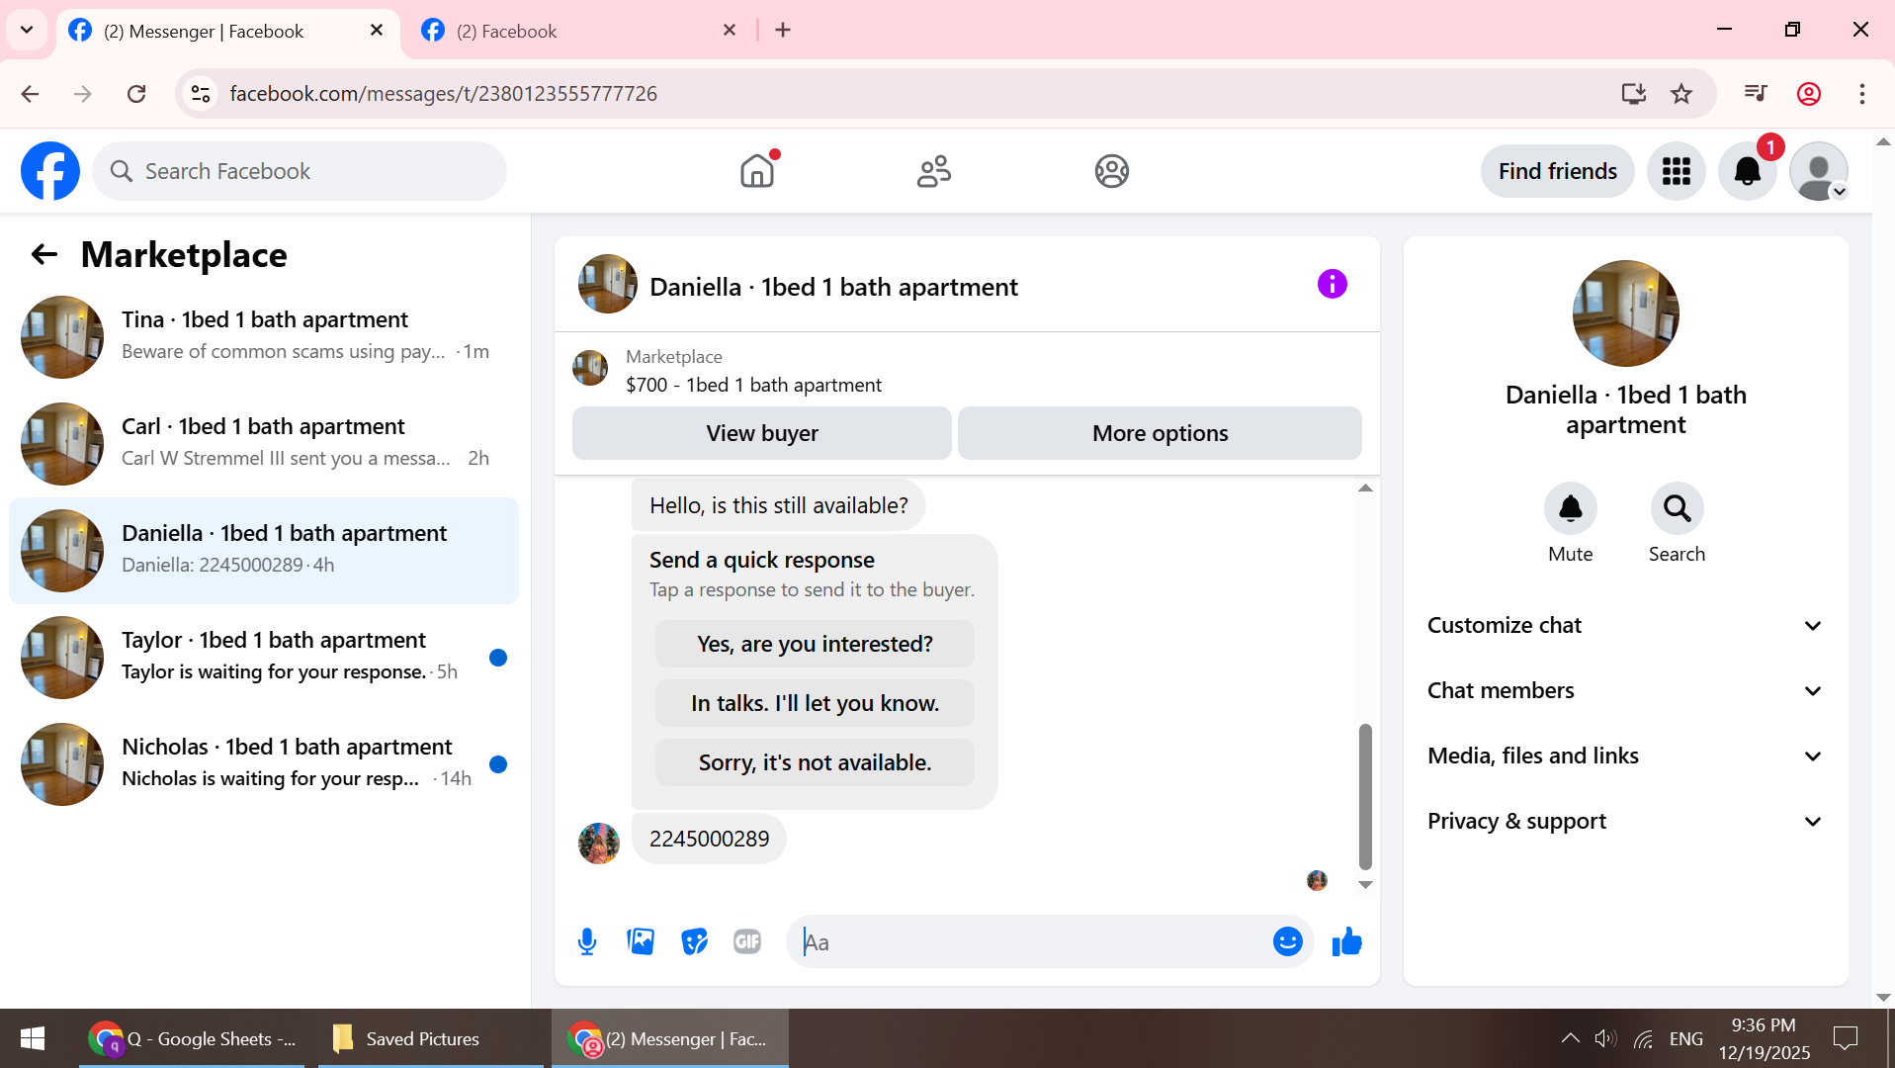
Task: Expand Customize chat section
Action: (x=1626, y=625)
